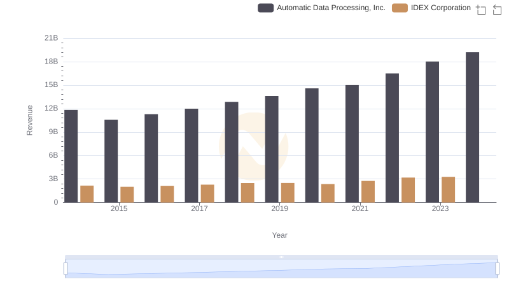Click the 2019 Automatic Data Processing bar
This screenshot has width=509, height=293.
(x=272, y=149)
